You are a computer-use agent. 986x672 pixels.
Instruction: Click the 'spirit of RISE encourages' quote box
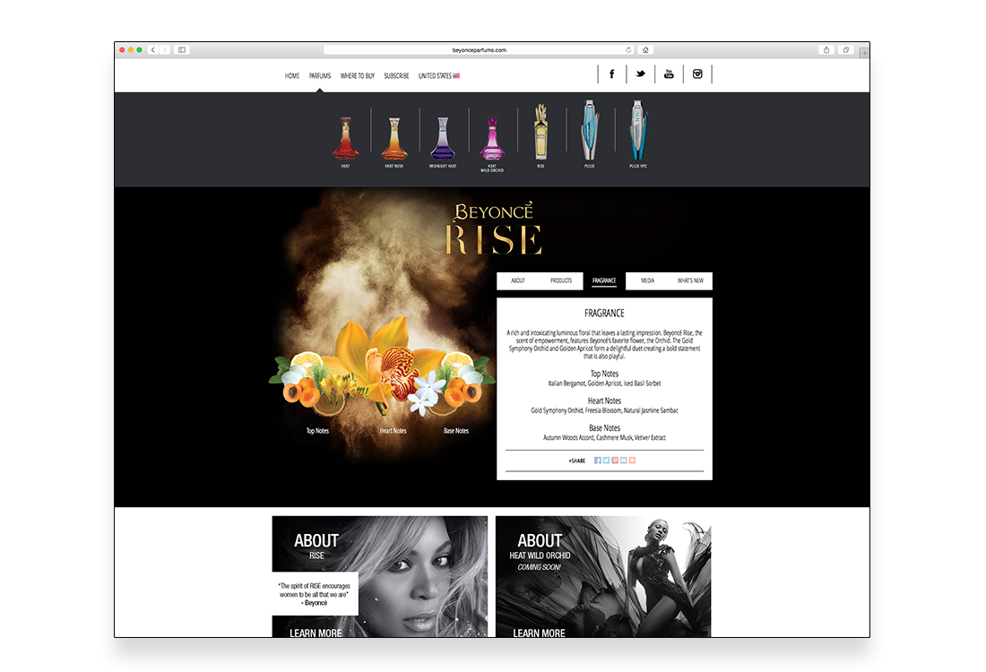click(x=315, y=593)
